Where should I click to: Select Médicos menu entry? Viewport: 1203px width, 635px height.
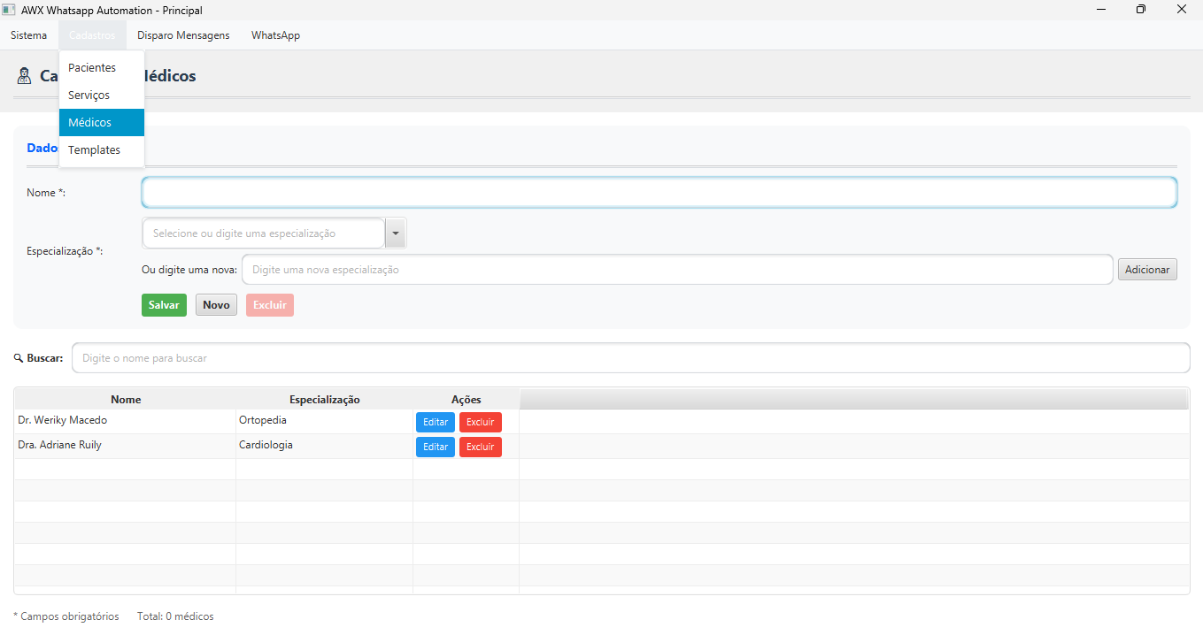pyautogui.click(x=89, y=123)
